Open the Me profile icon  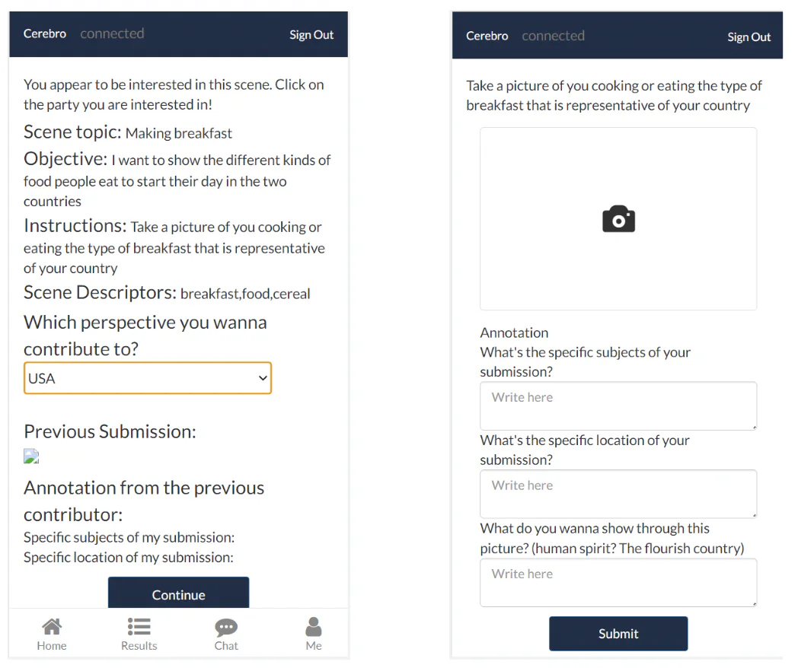[314, 627]
